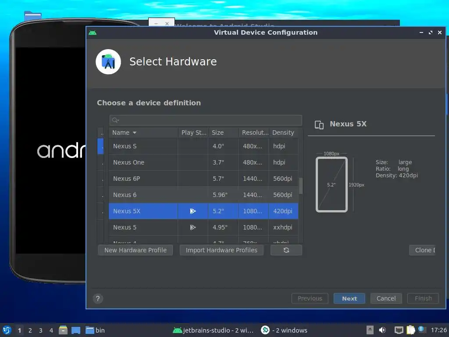Sort devices by Name column header
This screenshot has width=449, height=337.
pyautogui.click(x=143, y=133)
